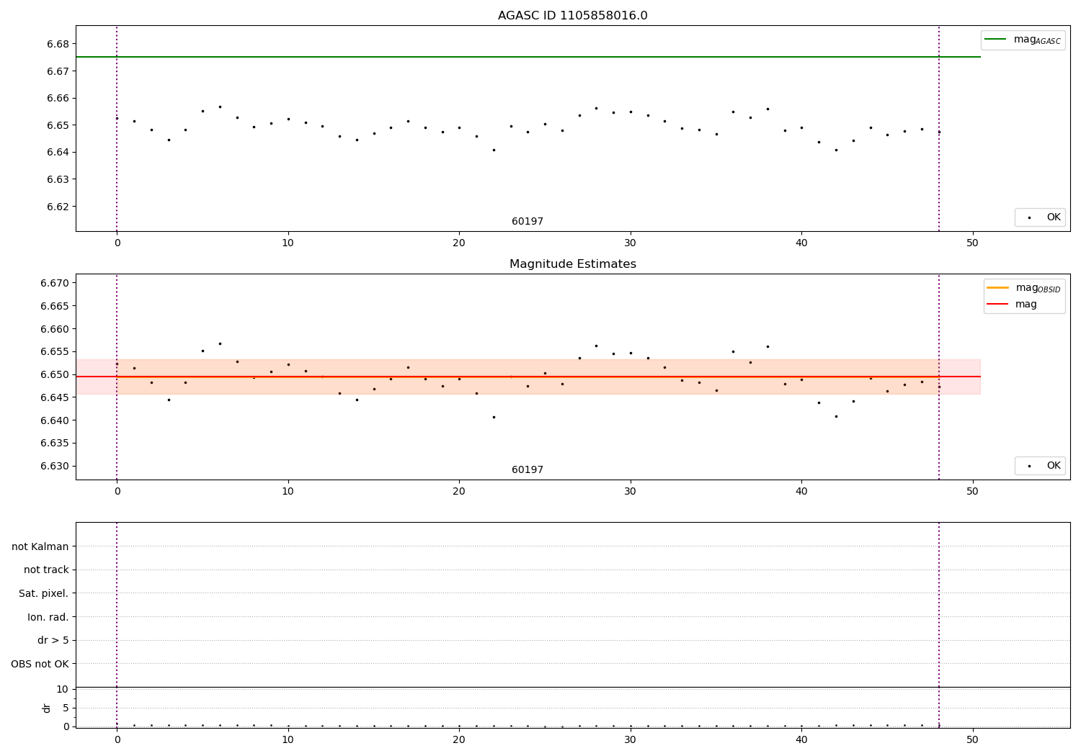Click the '60197' label in the Magnitude Estimates plot
This screenshot has height=756, width=1081.
point(528,470)
